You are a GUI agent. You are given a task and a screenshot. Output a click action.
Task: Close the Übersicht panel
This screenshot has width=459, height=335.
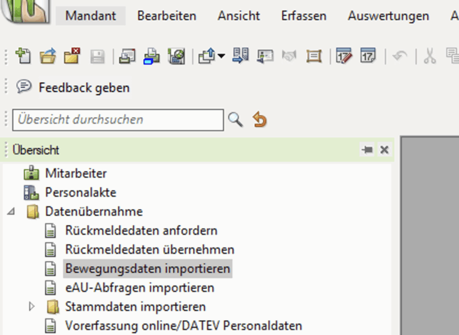pos(384,150)
